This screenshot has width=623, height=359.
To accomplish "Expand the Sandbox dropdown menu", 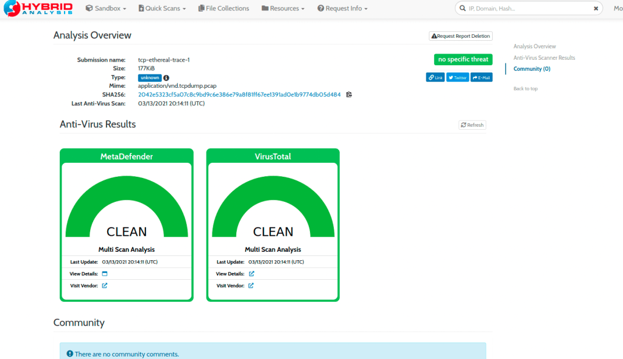I will point(106,9).
